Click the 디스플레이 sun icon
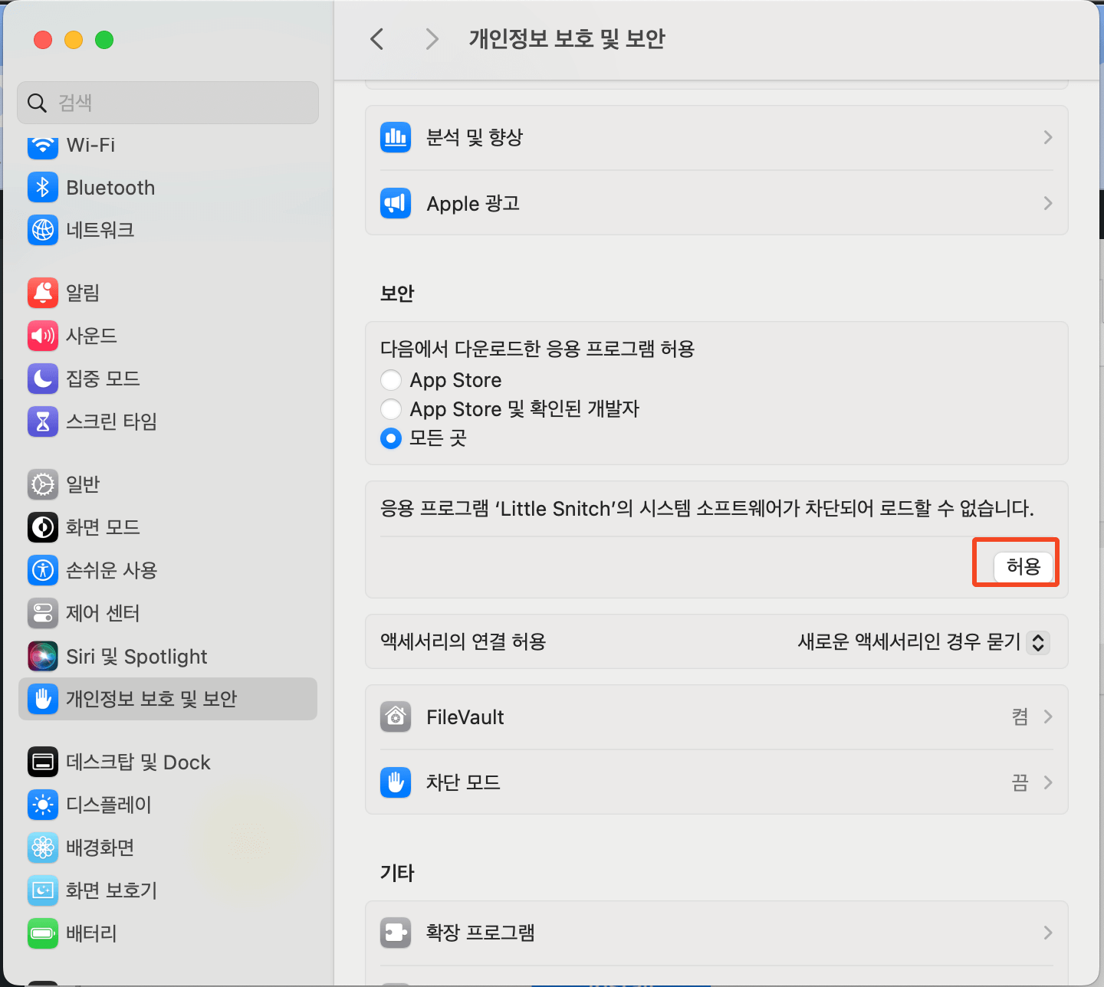Screen dimensions: 1104x987 click(43, 805)
